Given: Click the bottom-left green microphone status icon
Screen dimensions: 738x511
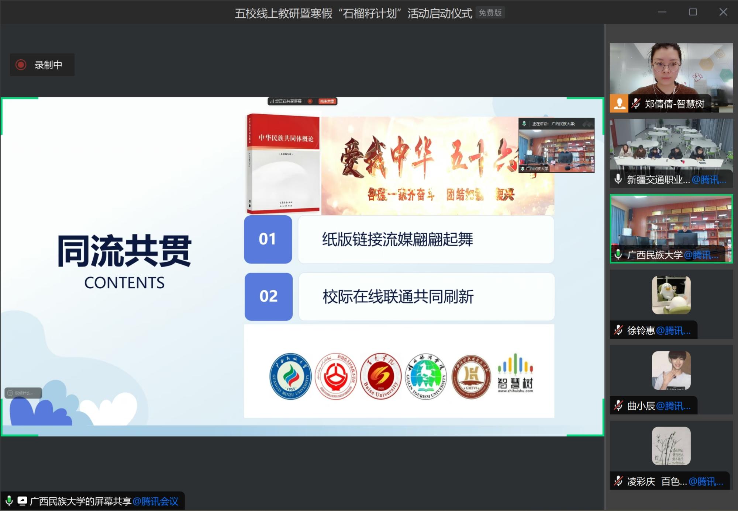Looking at the screenshot, I should click(x=9, y=501).
